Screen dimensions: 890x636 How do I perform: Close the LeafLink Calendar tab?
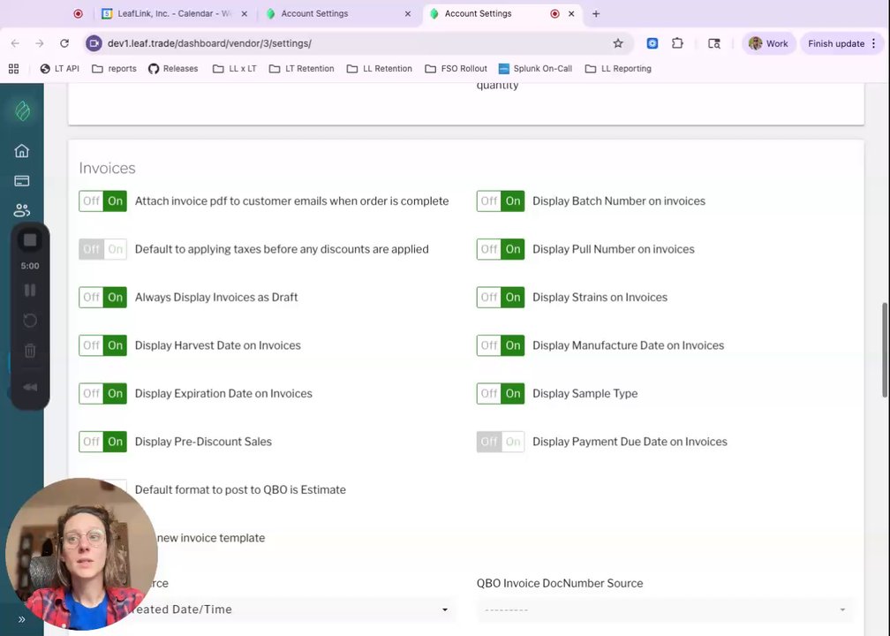245,13
